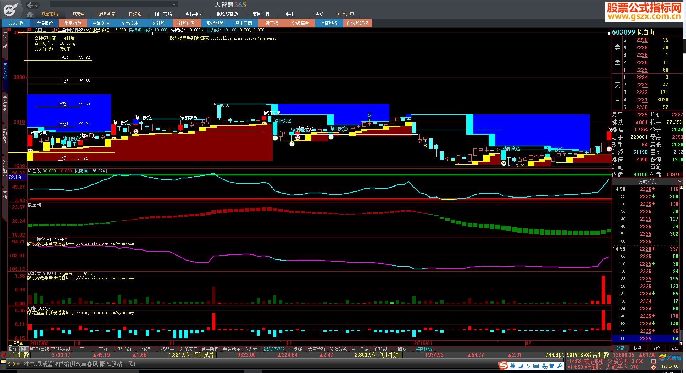Image resolution: width=686 pixels, height=373 pixels.
Task: Click the Sogou input method S icon
Action: point(503,366)
